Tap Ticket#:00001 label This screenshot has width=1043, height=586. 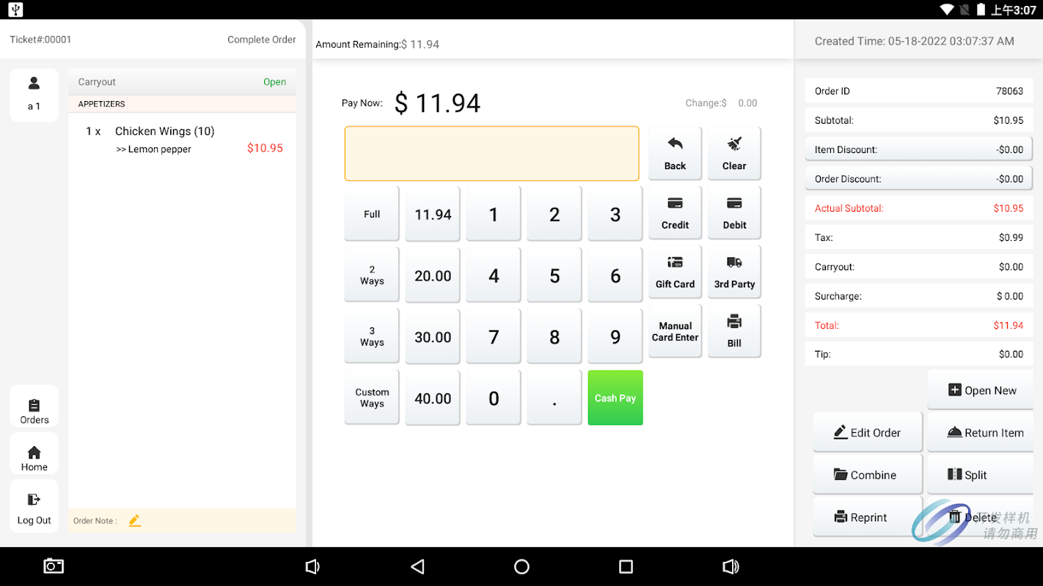click(40, 40)
